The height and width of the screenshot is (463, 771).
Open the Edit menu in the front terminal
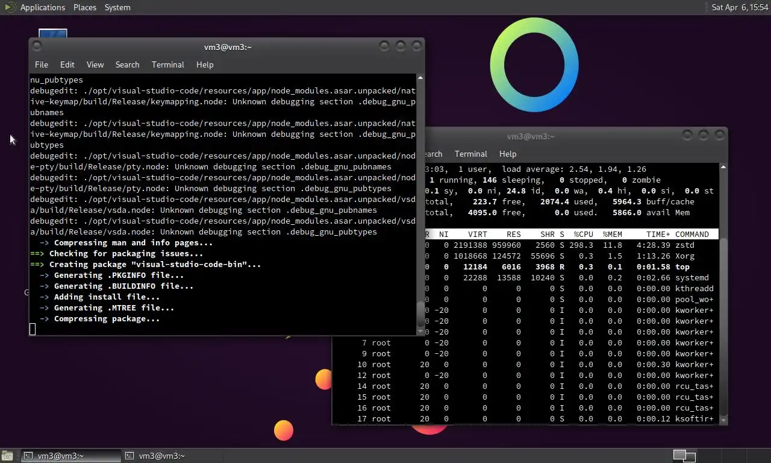coord(67,65)
